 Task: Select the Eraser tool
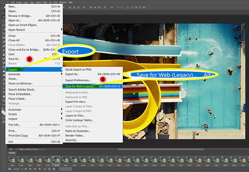click(x=3, y=63)
